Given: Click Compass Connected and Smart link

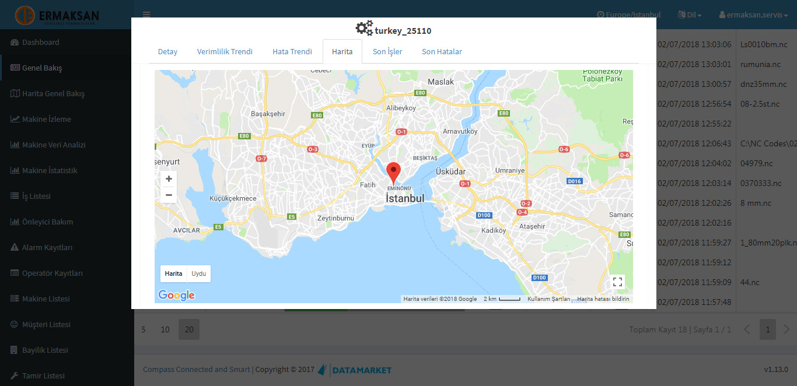Looking at the screenshot, I should 196,369.
